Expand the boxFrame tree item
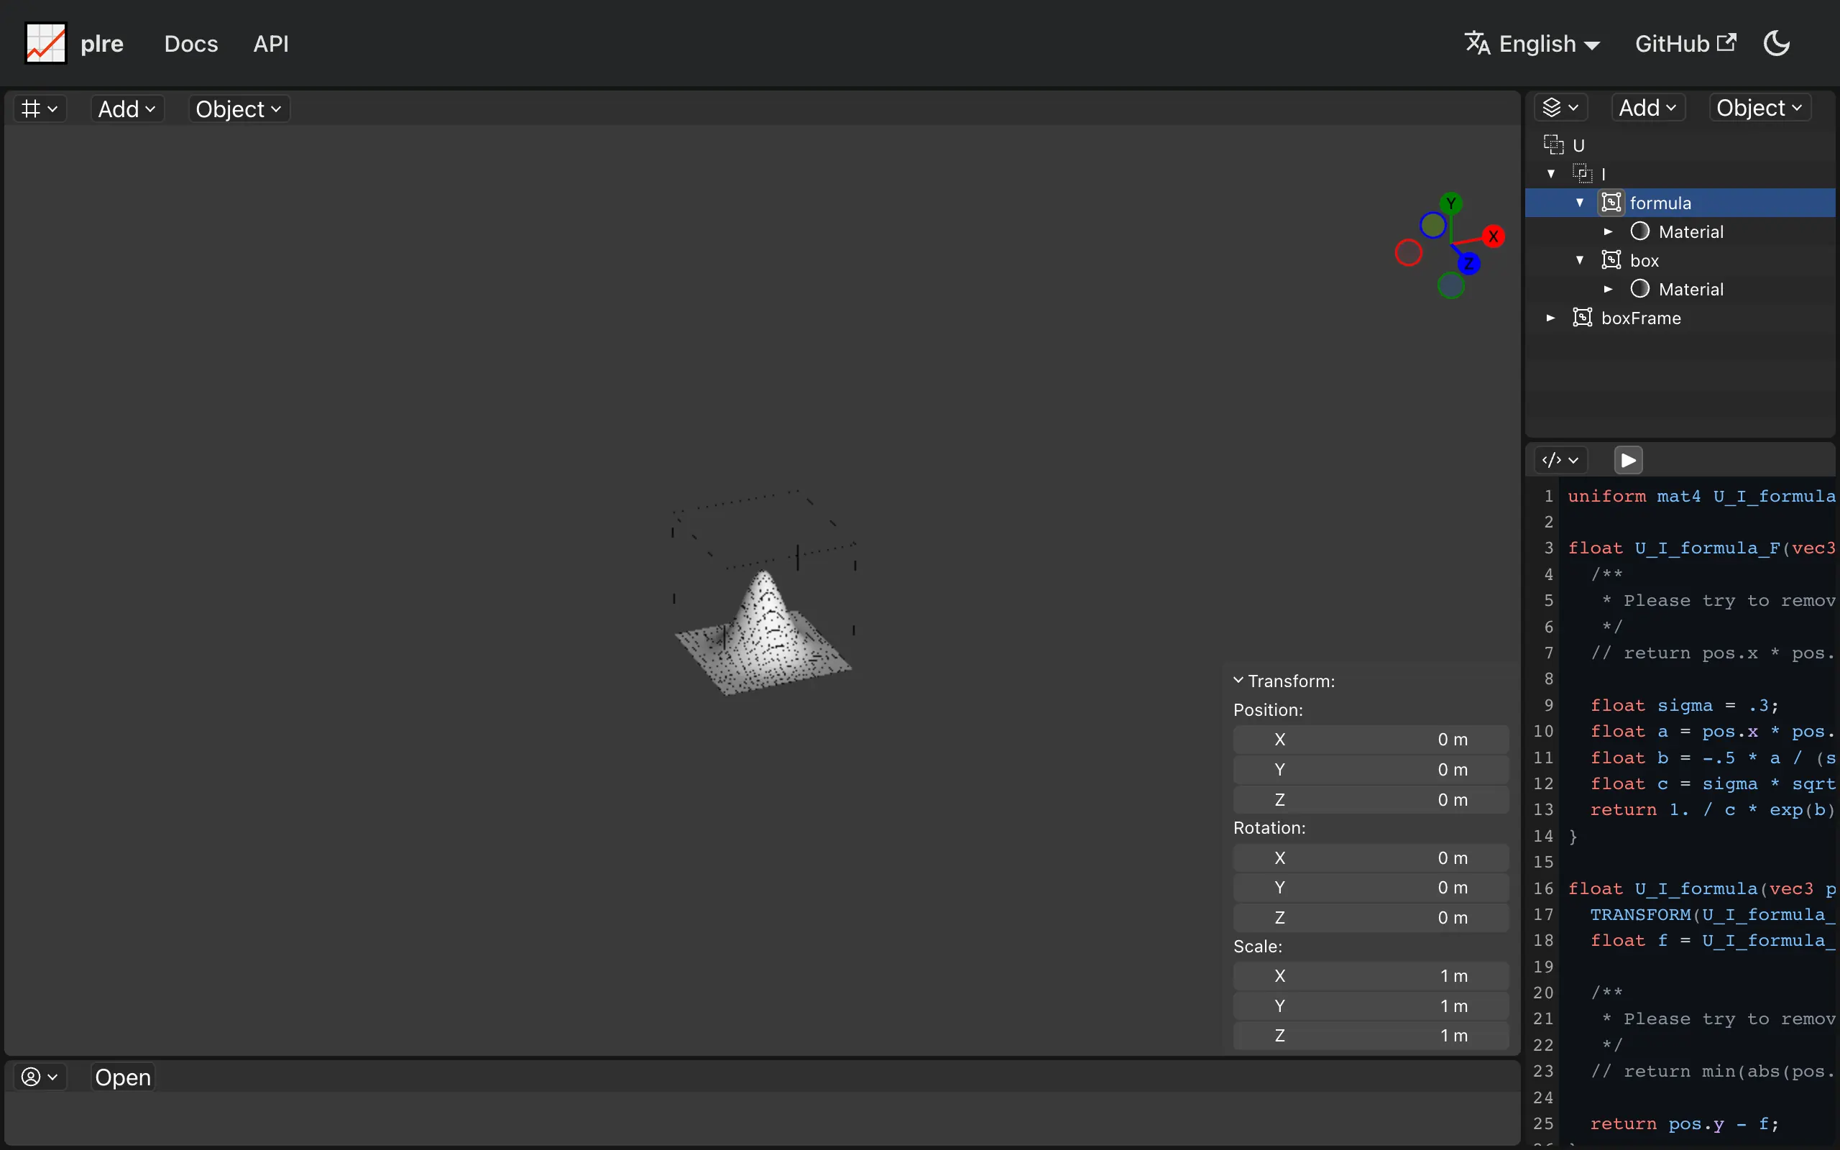The height and width of the screenshot is (1150, 1840). (x=1551, y=318)
